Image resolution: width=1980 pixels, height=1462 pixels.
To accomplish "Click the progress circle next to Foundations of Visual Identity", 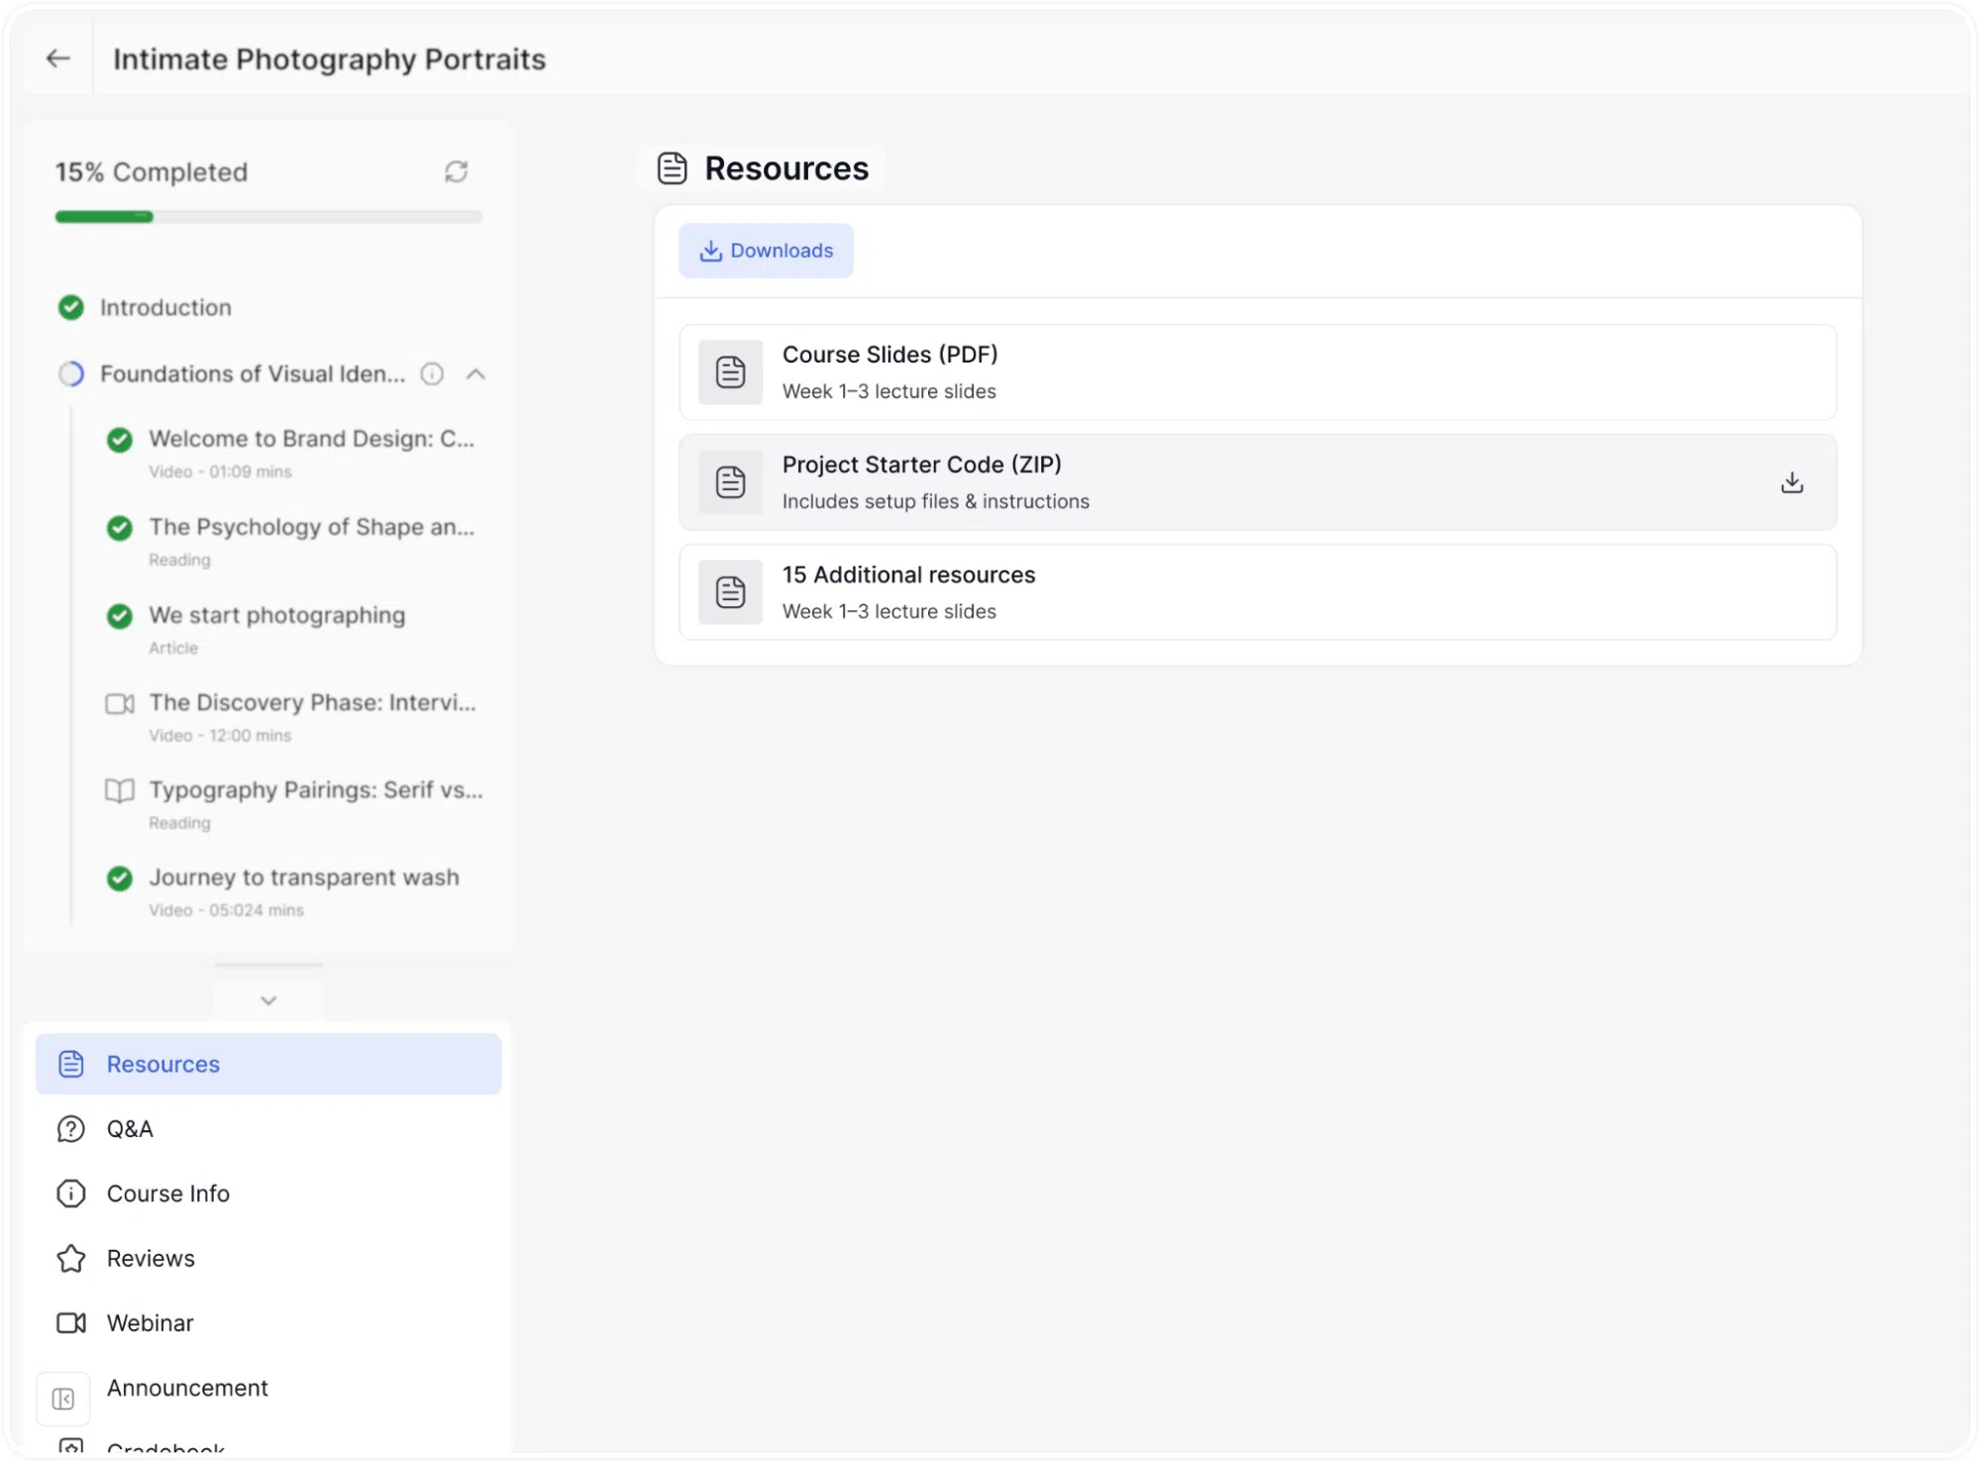I will point(71,374).
